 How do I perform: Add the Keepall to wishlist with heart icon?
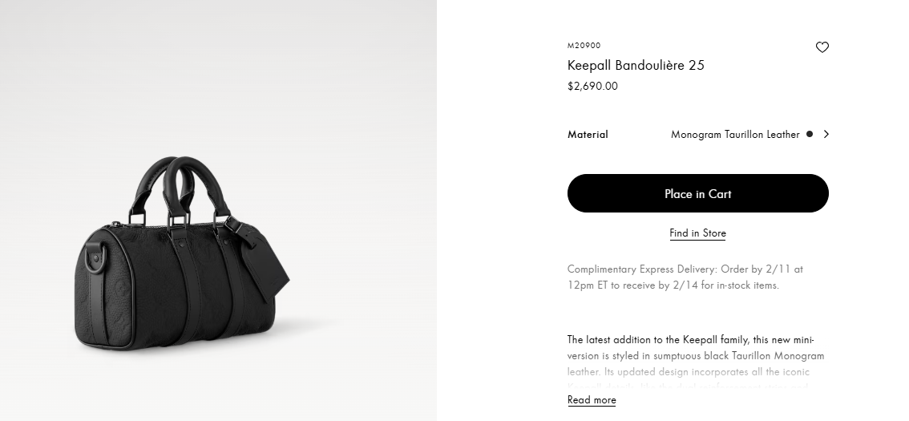tap(822, 47)
